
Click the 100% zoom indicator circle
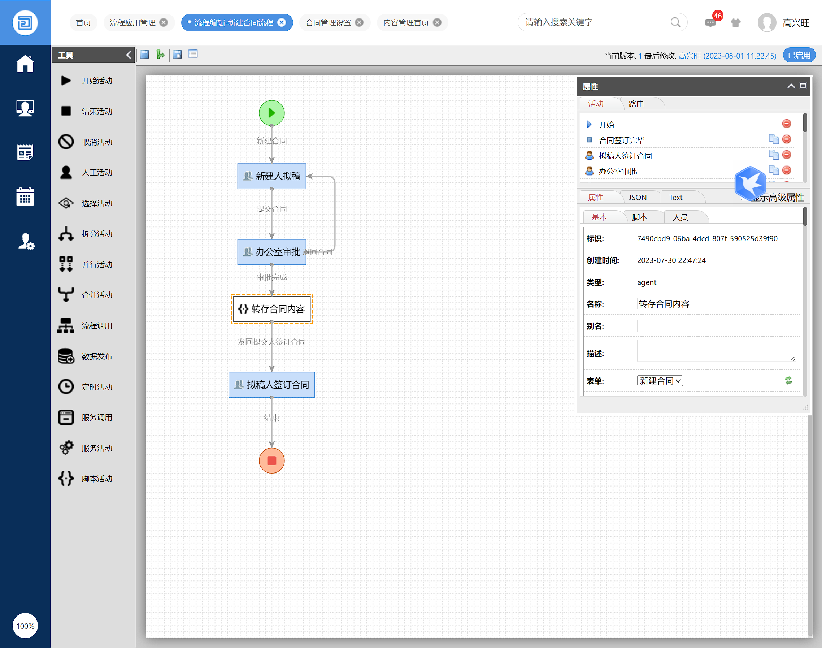25,626
